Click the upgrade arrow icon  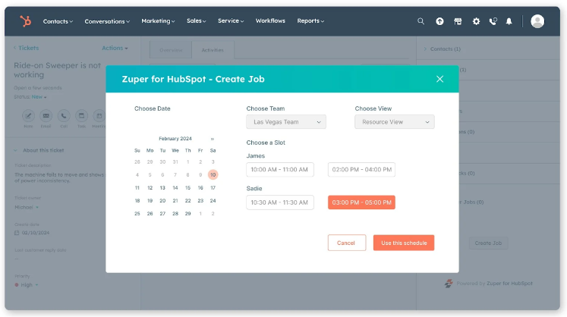point(439,21)
